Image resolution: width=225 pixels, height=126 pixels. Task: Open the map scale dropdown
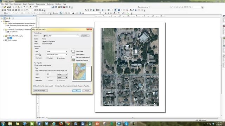tap(50, 7)
